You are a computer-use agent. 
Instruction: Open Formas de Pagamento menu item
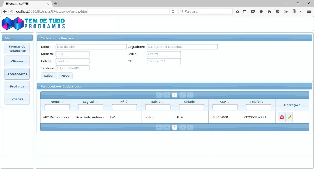(x=17, y=49)
